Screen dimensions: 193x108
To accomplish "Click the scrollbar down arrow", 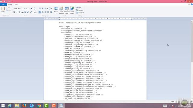I will (192, 99).
